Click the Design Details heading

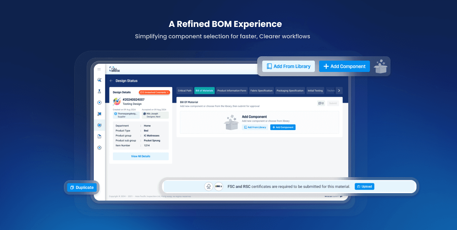click(x=122, y=92)
